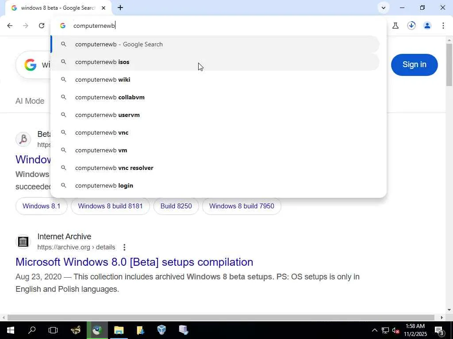Image resolution: width=453 pixels, height=339 pixels.
Task: Click the horizontal scrollbar at page bottom
Action: tap(221, 318)
